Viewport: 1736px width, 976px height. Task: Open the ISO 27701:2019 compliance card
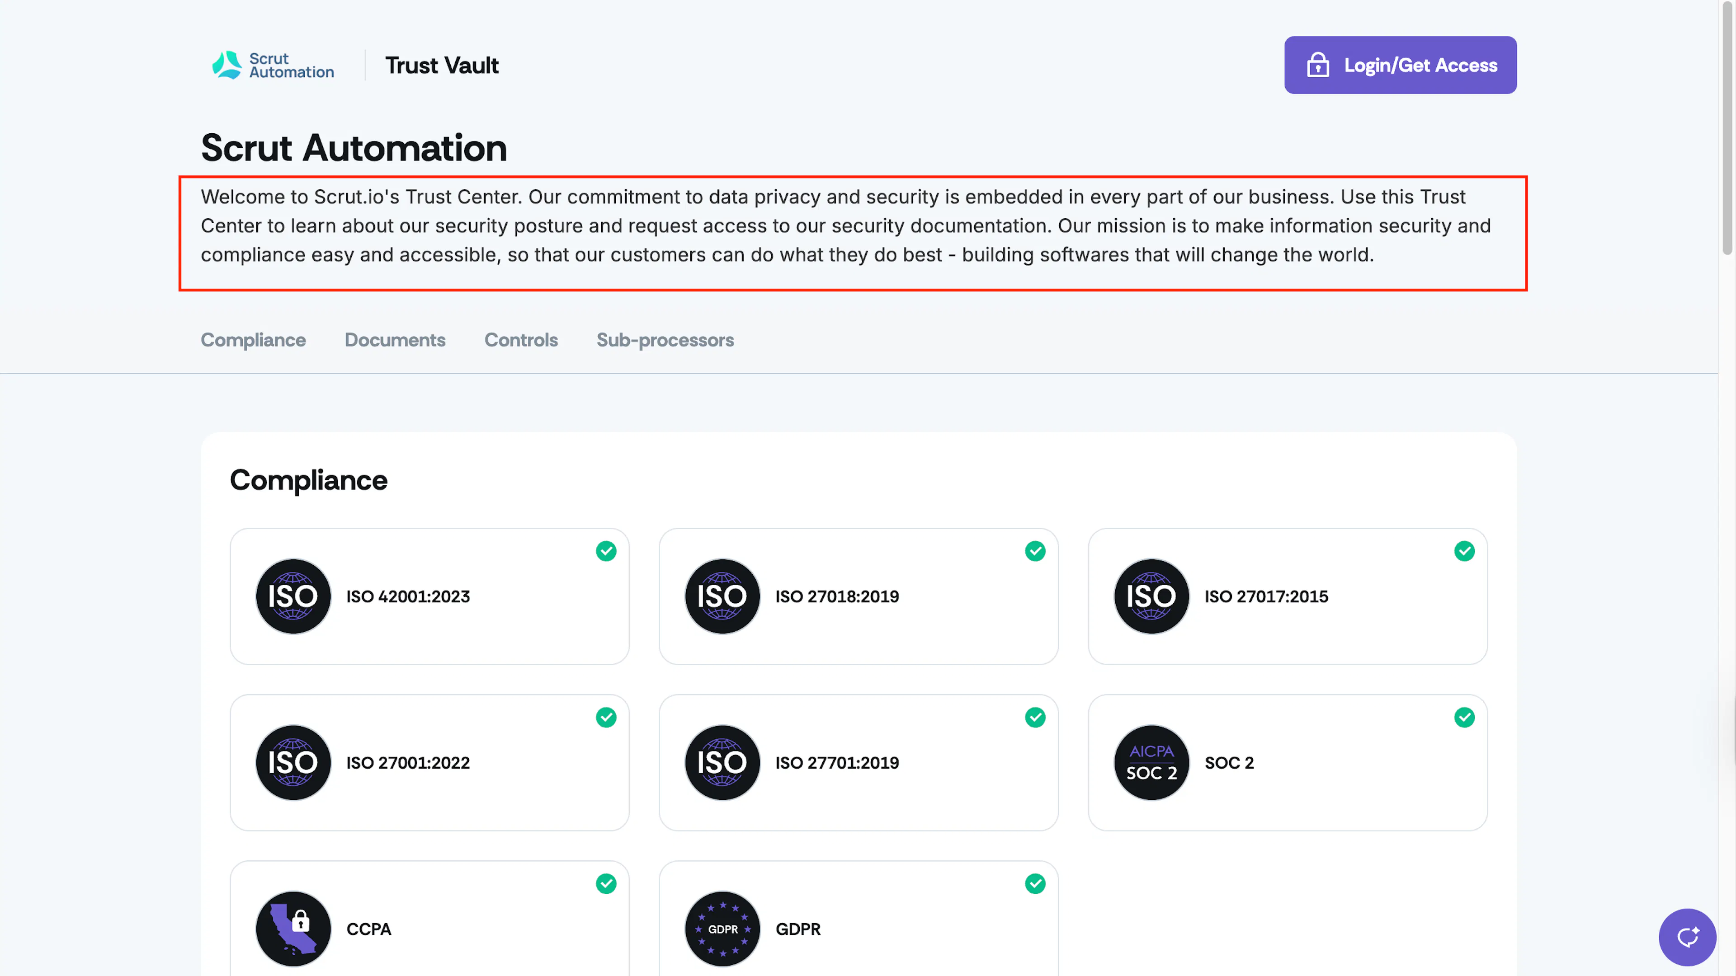click(x=859, y=762)
